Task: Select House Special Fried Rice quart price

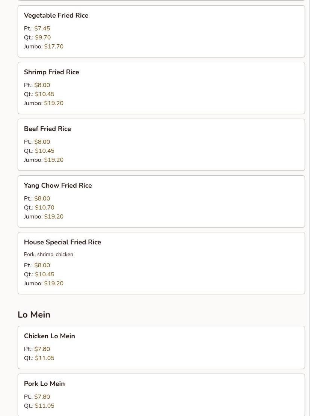Action: pyautogui.click(x=45, y=274)
